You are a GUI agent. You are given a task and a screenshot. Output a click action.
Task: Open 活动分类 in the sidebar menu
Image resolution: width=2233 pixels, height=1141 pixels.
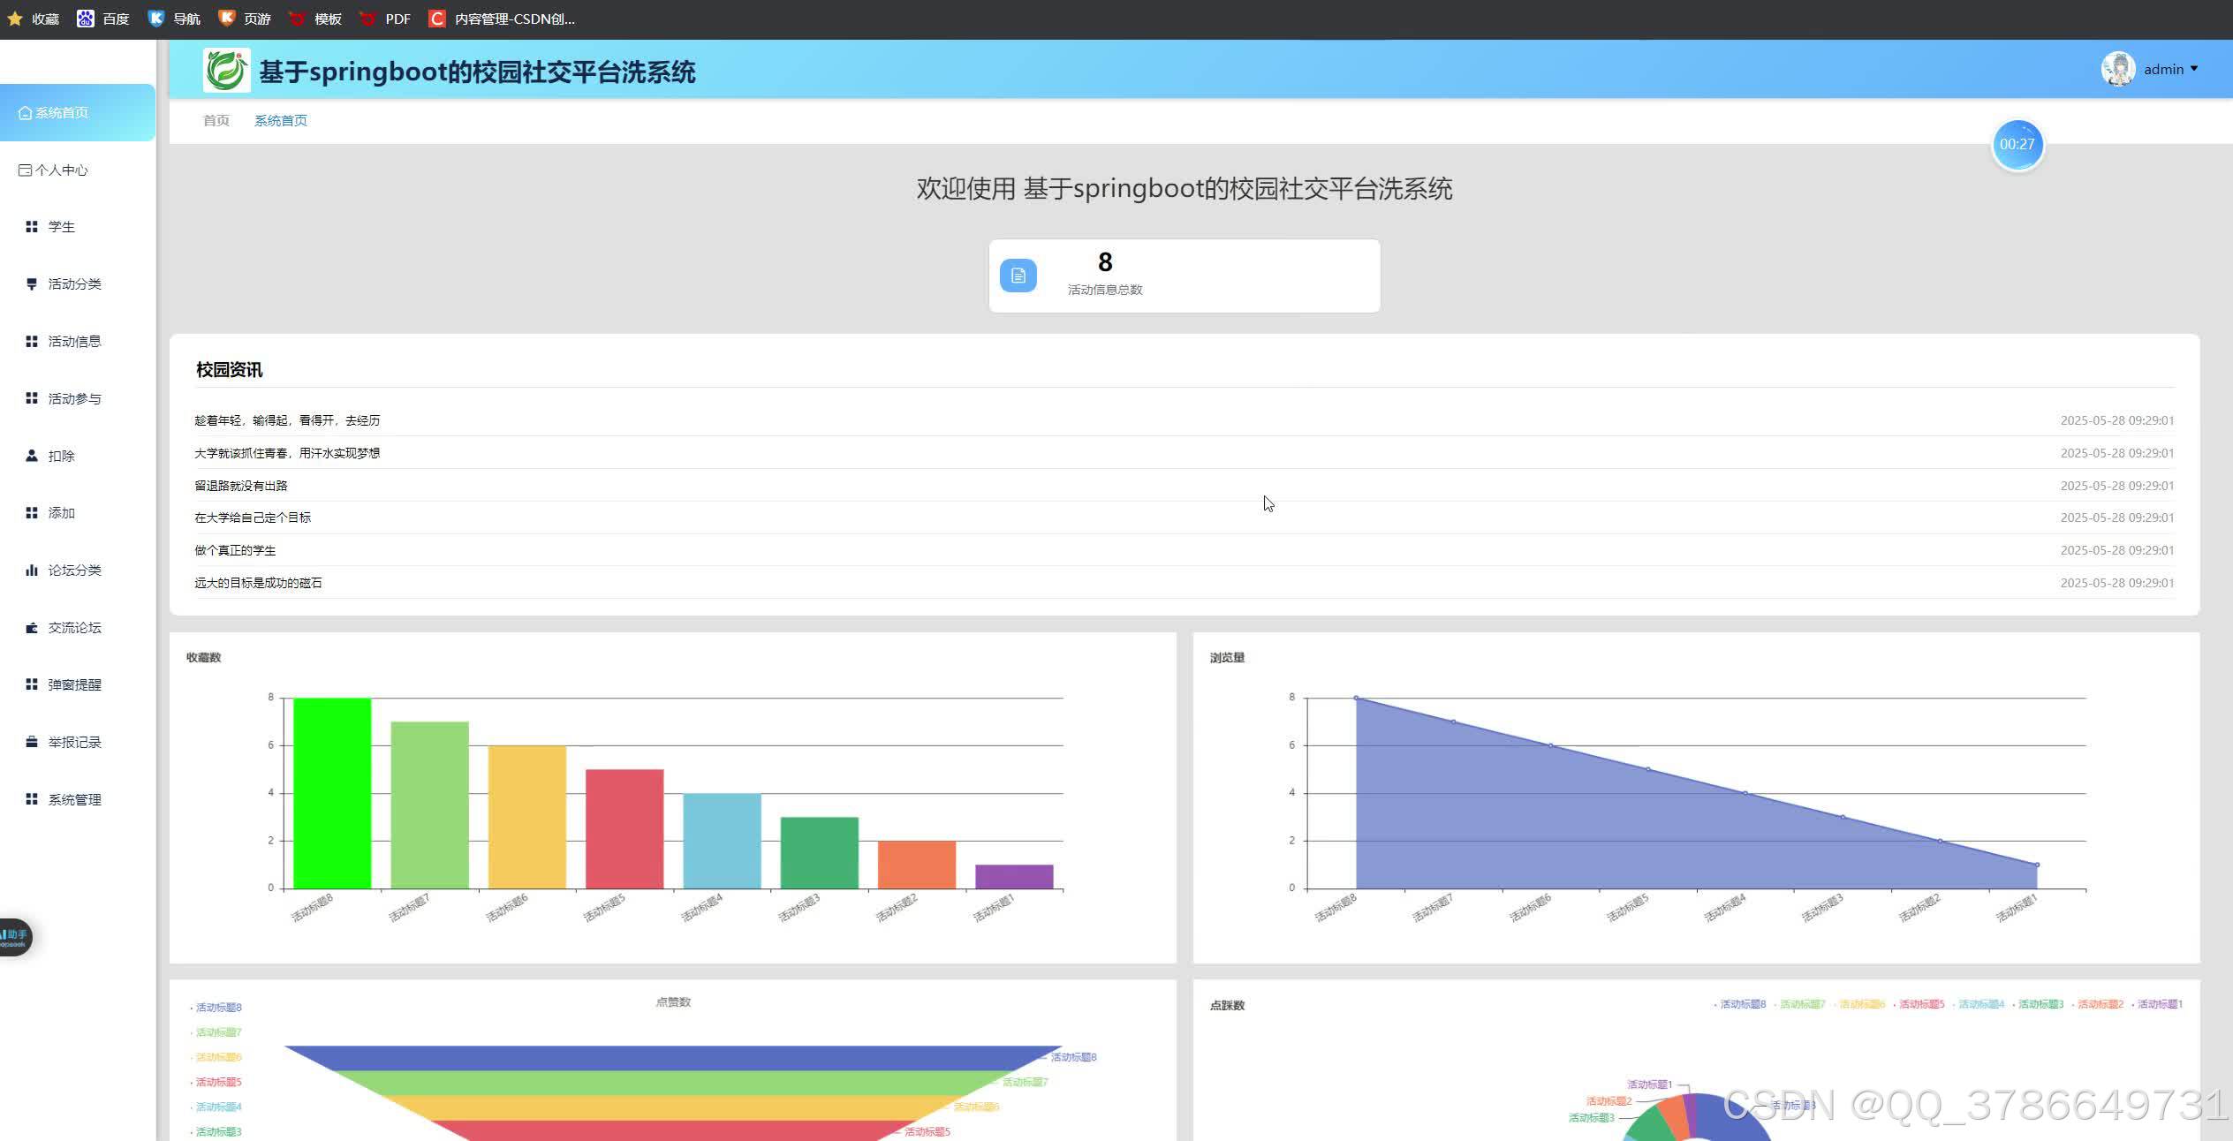[x=74, y=284]
